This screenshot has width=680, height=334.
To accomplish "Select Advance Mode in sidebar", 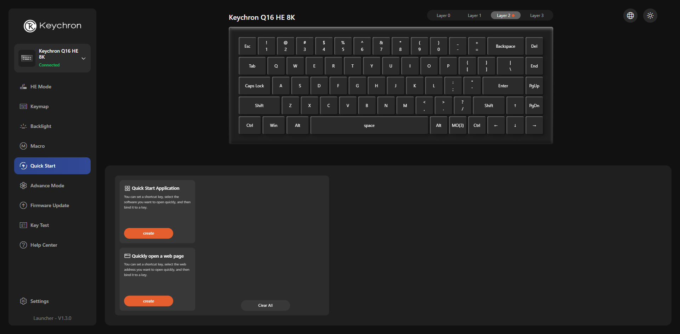I will tap(47, 186).
